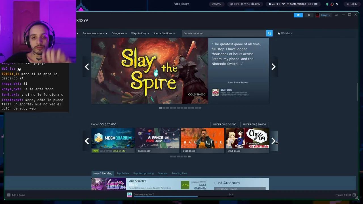Image resolution: width=363 pixels, height=204 pixels.
Task: Click the Read Entire Review link
Action: point(238,82)
